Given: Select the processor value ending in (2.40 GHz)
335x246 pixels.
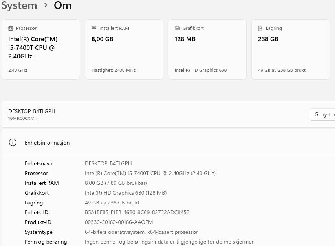Looking at the screenshot, I should 150,173.
